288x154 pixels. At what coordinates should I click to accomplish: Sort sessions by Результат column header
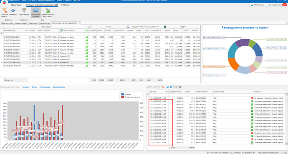pyautogui.click(x=269, y=92)
